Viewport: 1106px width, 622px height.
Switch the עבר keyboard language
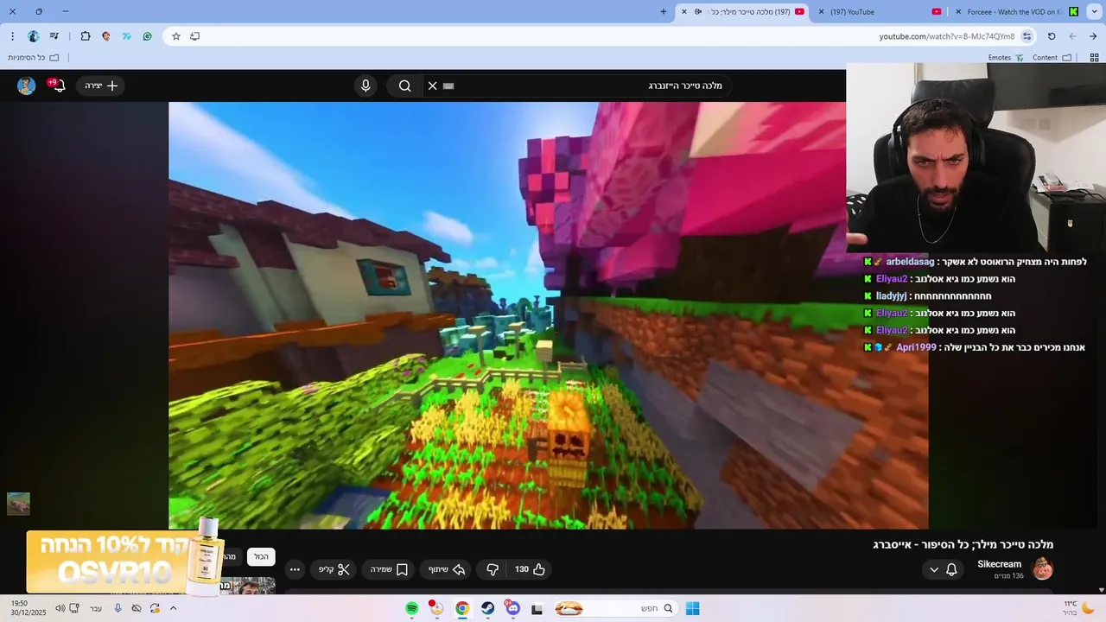[x=96, y=608]
